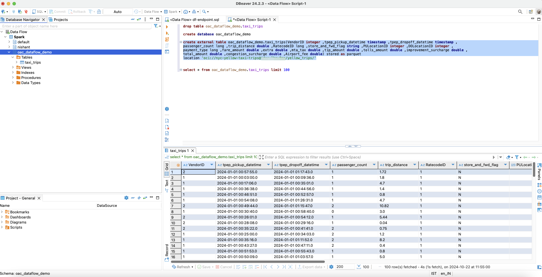The width and height of the screenshot is (542, 277).
Task: Click the disconnect icon in main toolbar
Action: coord(26,12)
